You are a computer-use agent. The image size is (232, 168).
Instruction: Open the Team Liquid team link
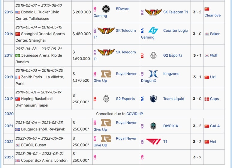(x=174, y=99)
